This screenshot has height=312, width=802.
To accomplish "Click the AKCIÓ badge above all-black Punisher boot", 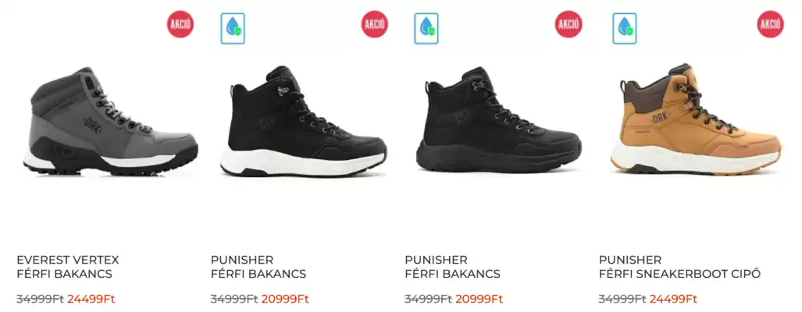I will pos(569,24).
